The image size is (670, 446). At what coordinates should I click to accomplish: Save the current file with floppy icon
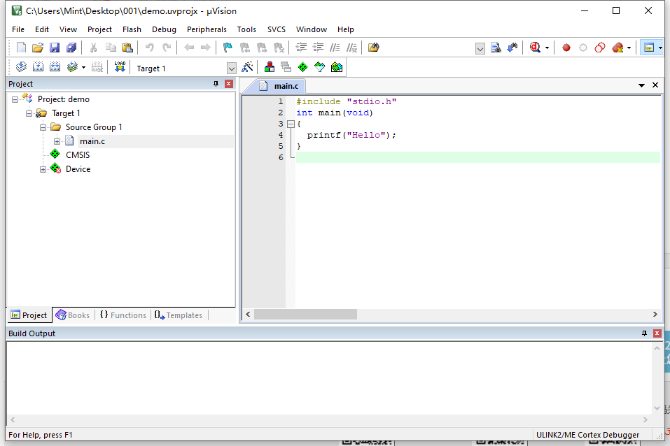click(x=55, y=48)
